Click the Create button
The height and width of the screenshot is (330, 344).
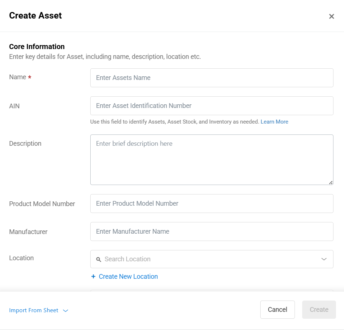[x=319, y=309]
